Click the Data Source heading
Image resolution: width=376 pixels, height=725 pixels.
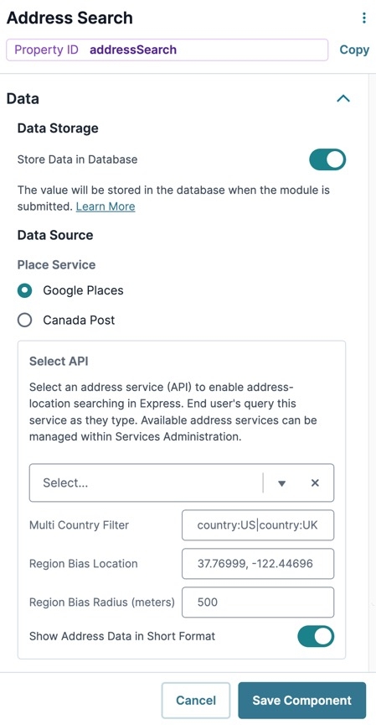pos(55,235)
